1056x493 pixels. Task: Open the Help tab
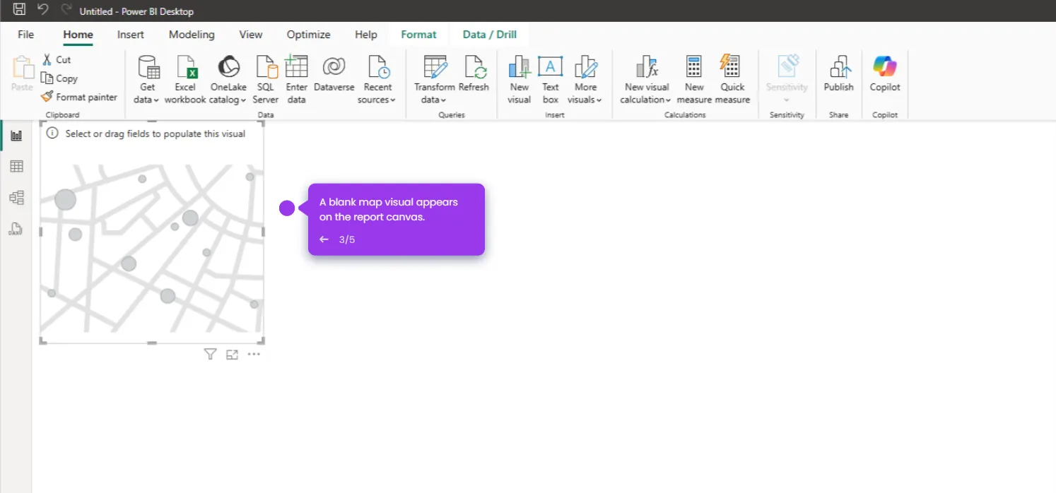(x=366, y=35)
